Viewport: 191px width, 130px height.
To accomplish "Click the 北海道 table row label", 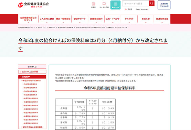I will coord(64,108).
